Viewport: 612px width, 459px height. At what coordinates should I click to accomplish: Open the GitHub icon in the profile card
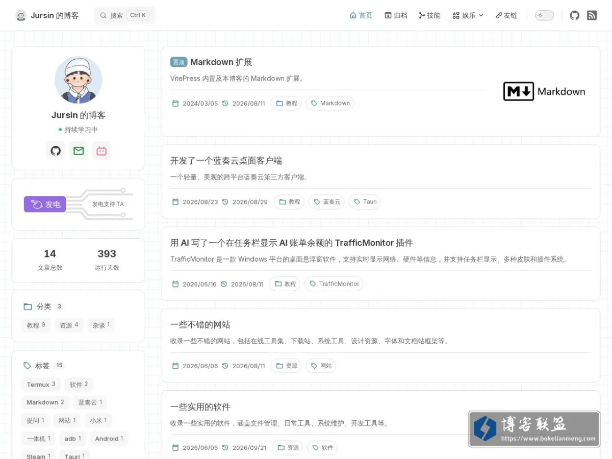(x=56, y=150)
